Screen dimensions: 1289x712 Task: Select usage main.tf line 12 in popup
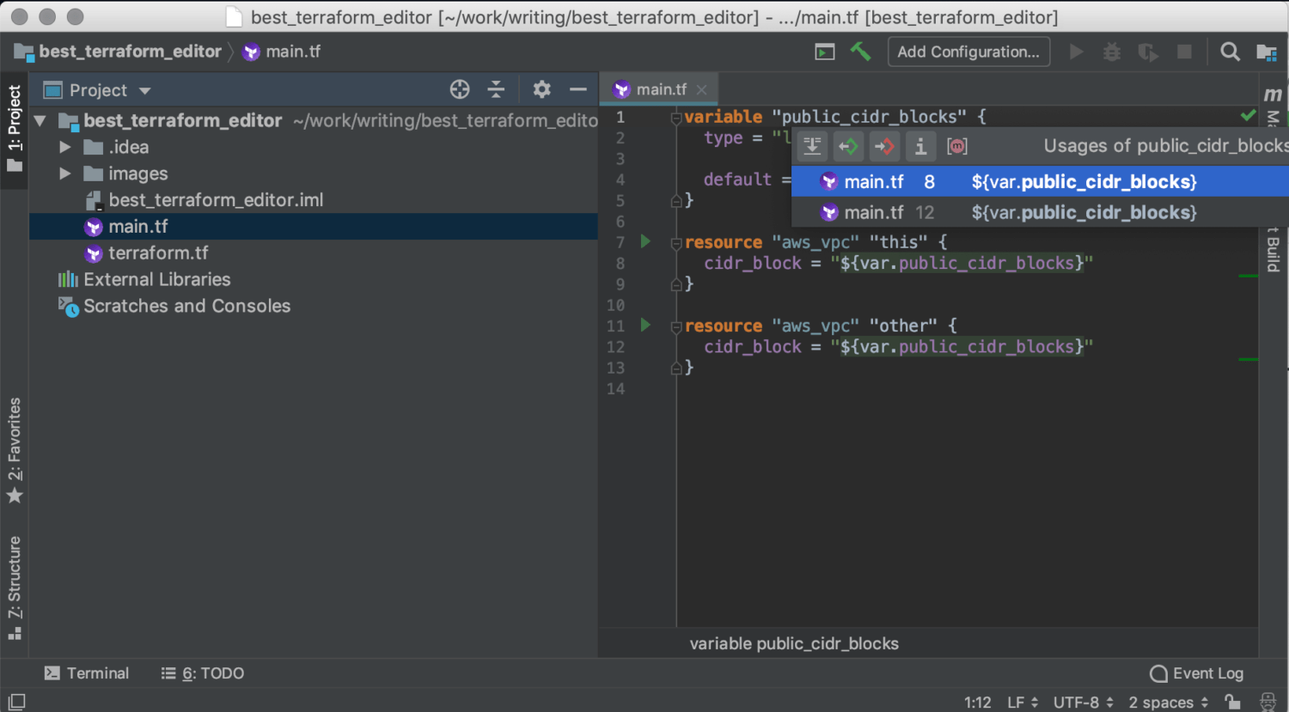click(1040, 212)
